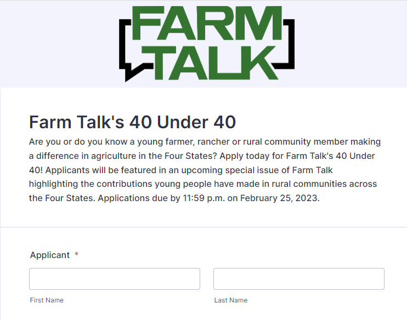Click the "Applicant" field label

coord(50,255)
